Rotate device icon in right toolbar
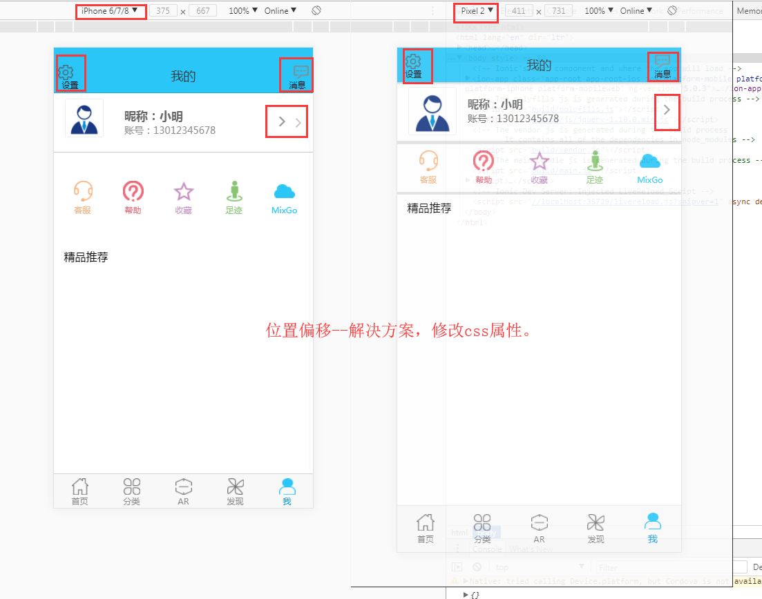 tap(672, 10)
